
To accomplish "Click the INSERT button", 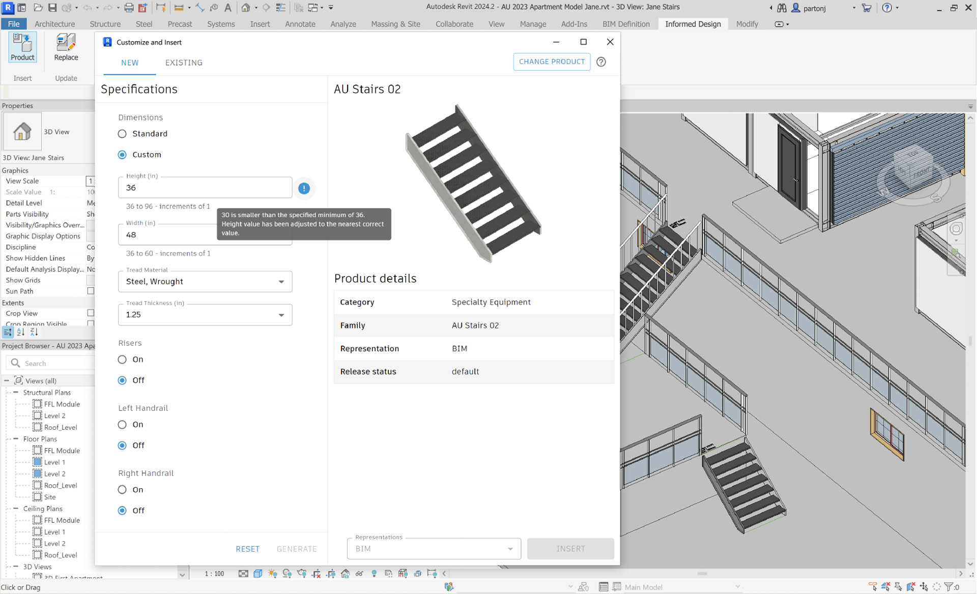I will click(x=570, y=549).
